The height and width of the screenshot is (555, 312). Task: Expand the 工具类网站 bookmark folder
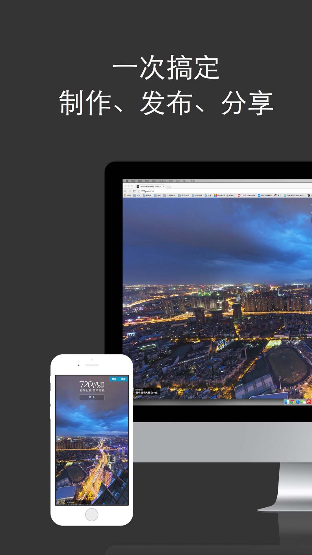(169, 195)
